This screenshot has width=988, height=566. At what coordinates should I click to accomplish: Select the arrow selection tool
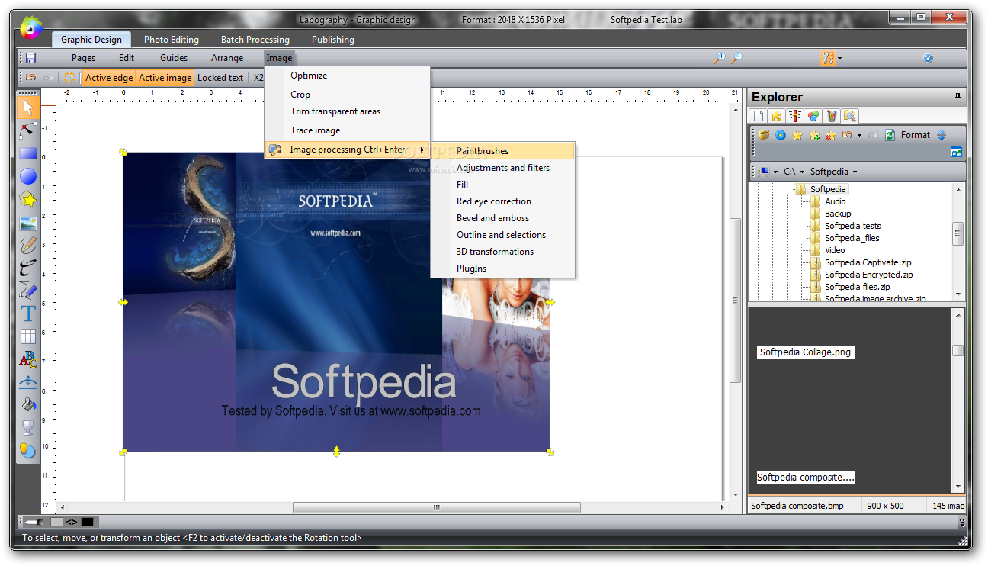coord(28,107)
